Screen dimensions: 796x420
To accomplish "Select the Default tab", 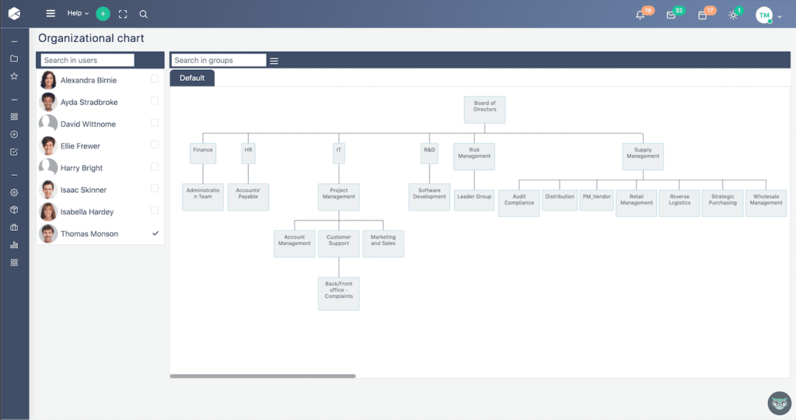I will click(x=192, y=79).
